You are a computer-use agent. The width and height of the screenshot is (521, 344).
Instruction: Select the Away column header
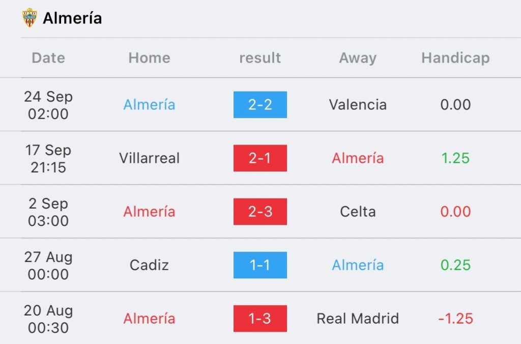[x=358, y=58]
